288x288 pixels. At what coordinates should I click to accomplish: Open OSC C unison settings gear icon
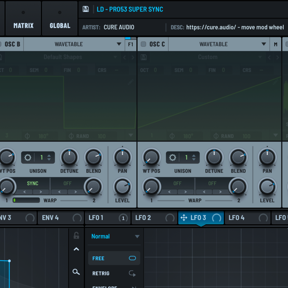tap(172, 157)
